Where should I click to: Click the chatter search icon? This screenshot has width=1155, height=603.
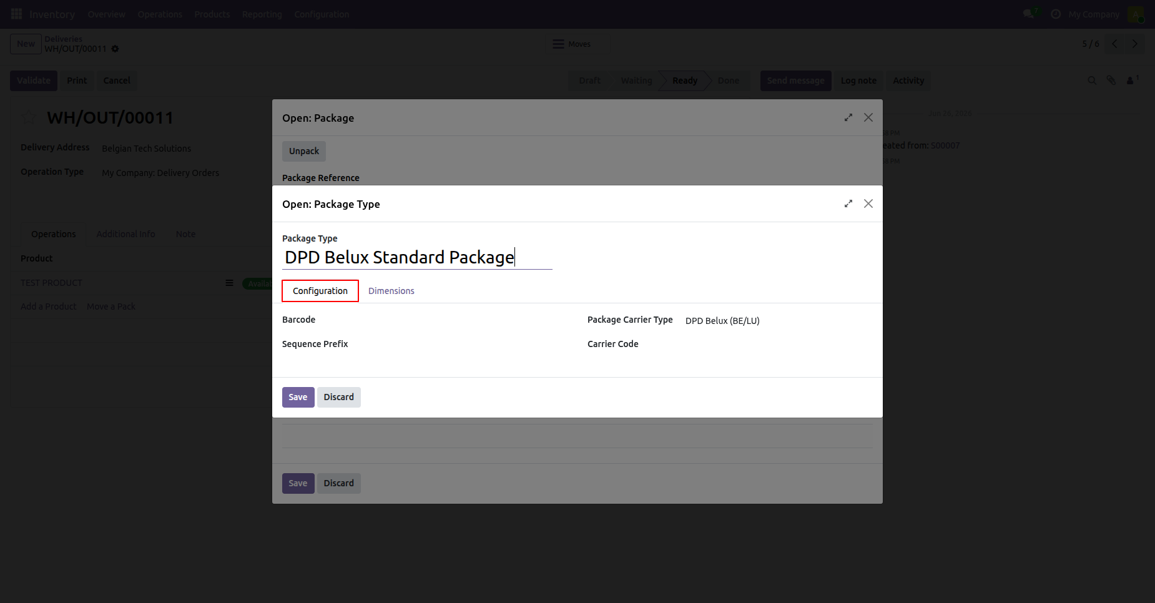1092,81
